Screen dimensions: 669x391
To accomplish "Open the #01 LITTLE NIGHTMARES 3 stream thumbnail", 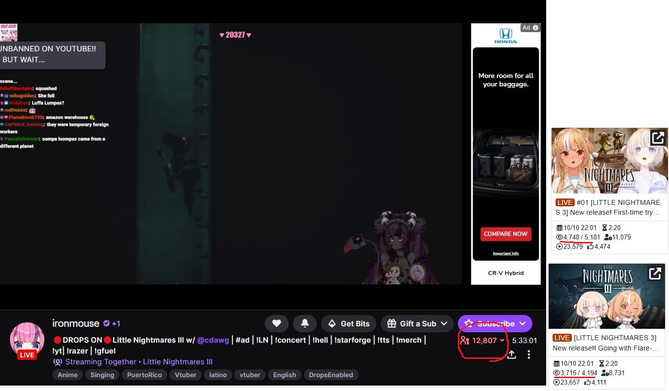I will pyautogui.click(x=609, y=160).
